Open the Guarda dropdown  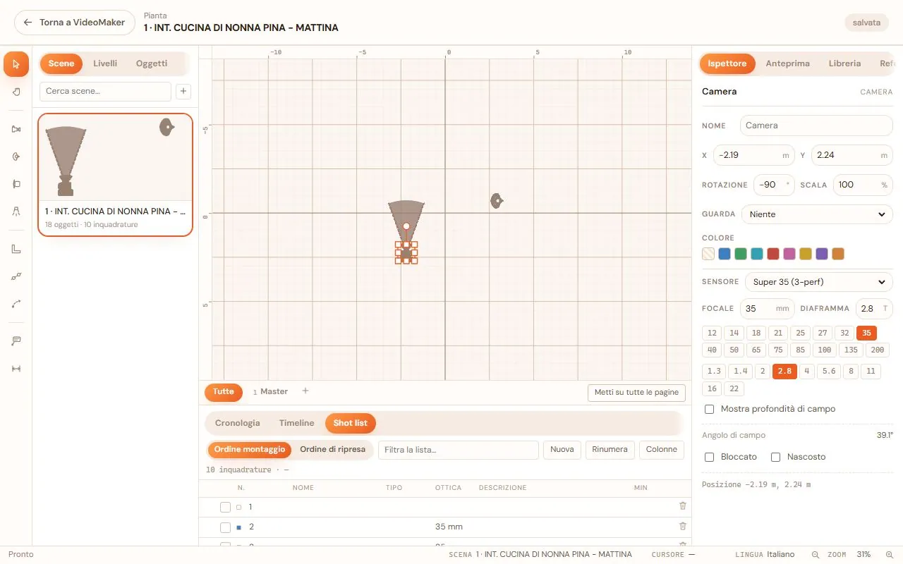coord(817,214)
